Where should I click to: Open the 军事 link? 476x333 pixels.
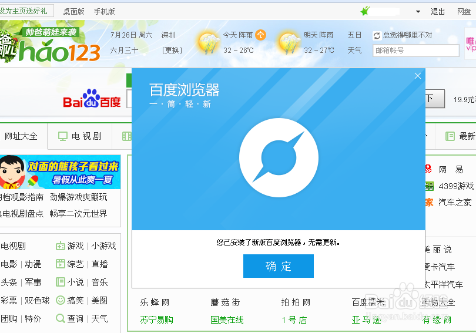click(33, 282)
